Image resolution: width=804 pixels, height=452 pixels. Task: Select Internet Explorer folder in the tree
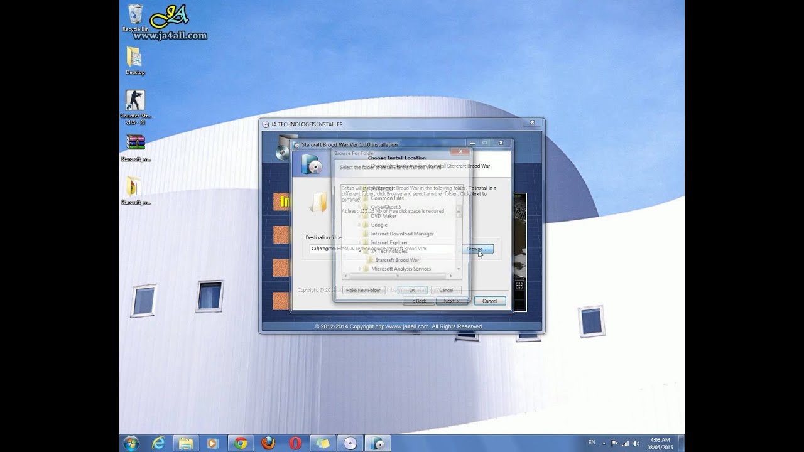pos(389,242)
